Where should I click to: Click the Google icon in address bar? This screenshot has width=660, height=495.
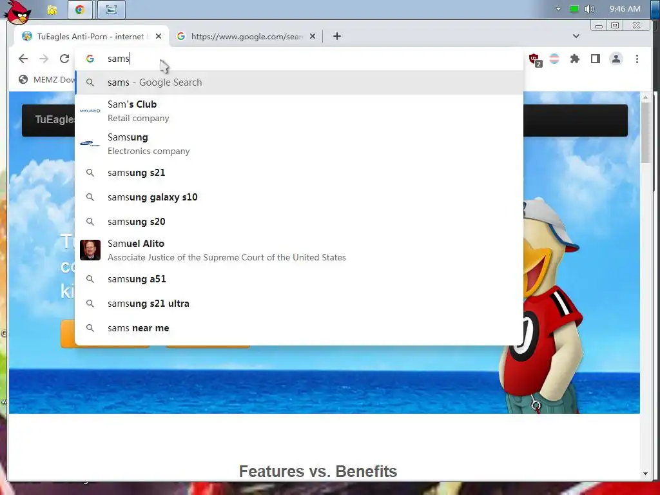tap(90, 59)
